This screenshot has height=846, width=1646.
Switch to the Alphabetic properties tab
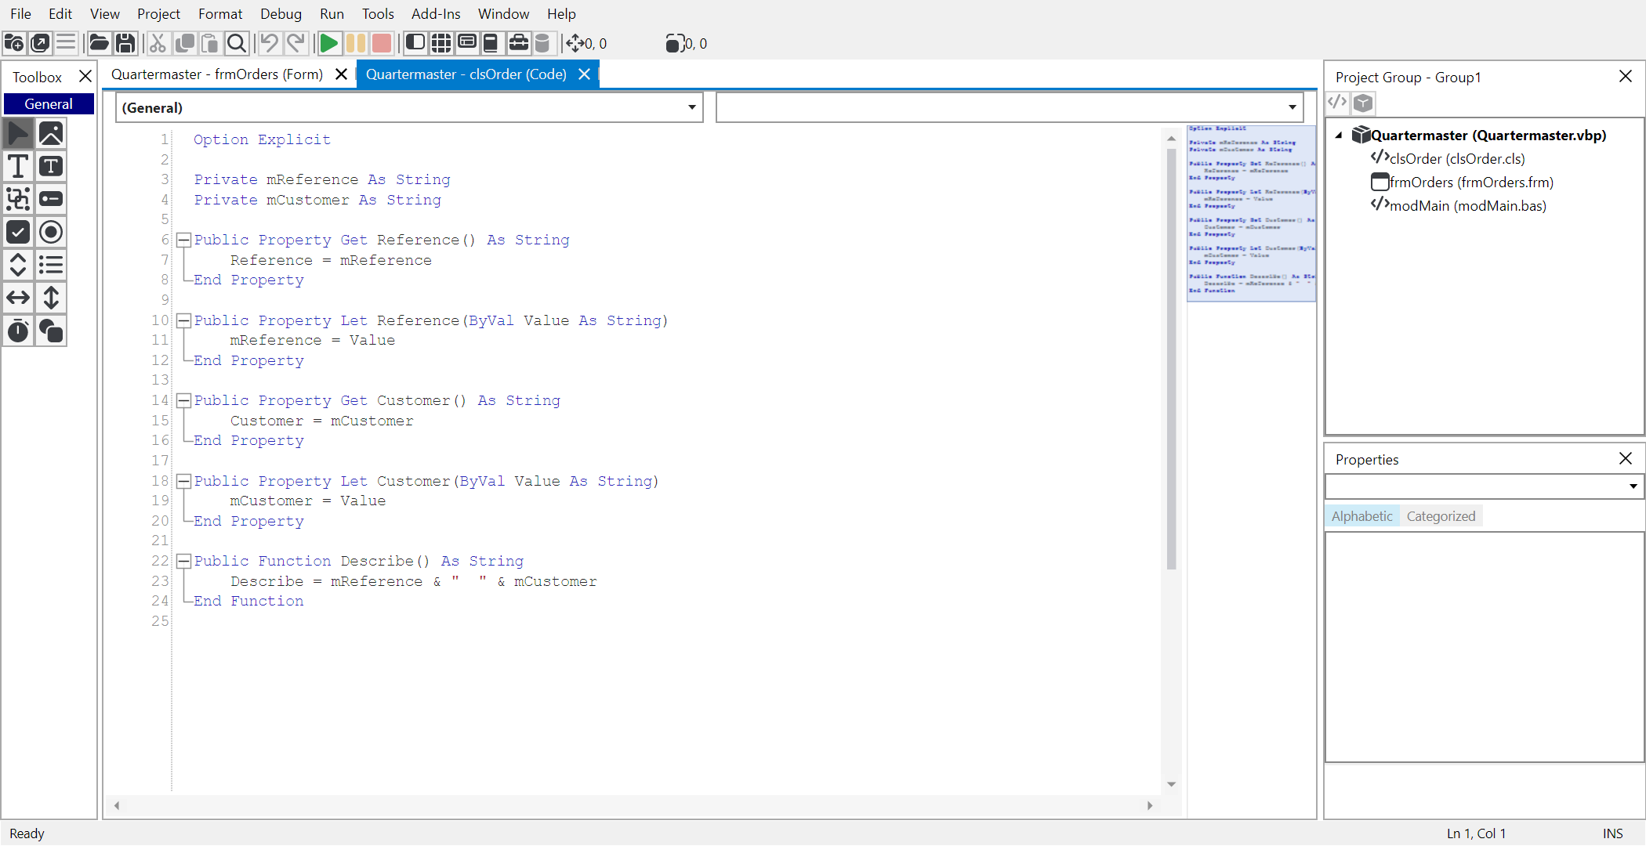click(x=1362, y=516)
